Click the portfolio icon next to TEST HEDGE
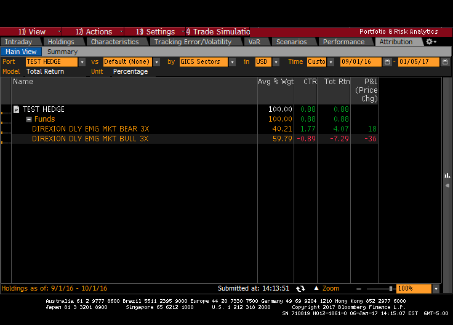Viewport: 453px width, 325px height. point(17,109)
